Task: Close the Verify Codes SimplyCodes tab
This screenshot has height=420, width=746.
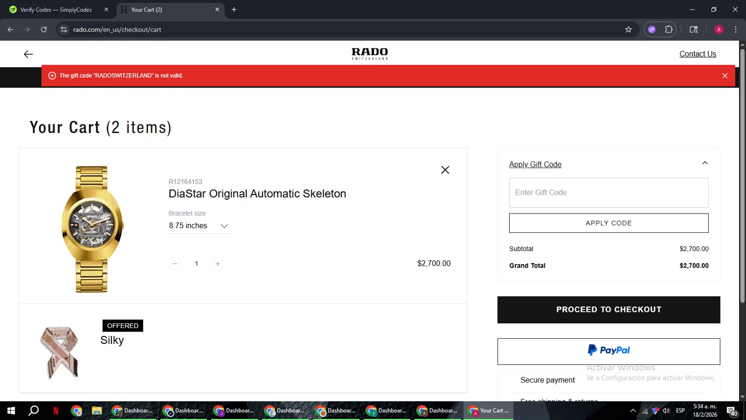Action: click(106, 9)
